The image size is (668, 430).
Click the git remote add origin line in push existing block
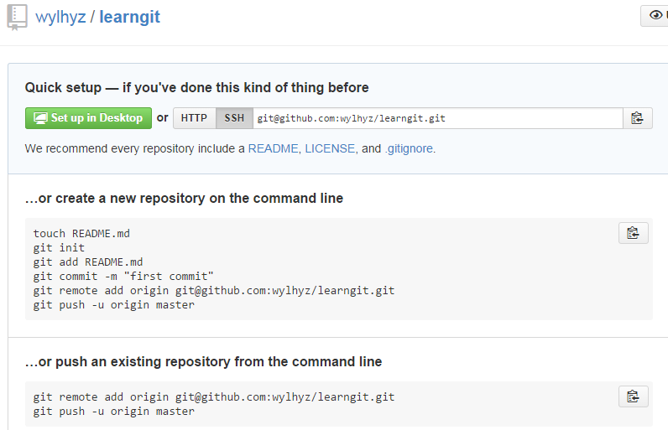[x=214, y=396]
